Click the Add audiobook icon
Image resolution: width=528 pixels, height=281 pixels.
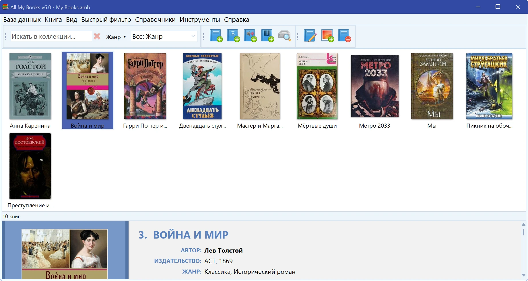(251, 36)
